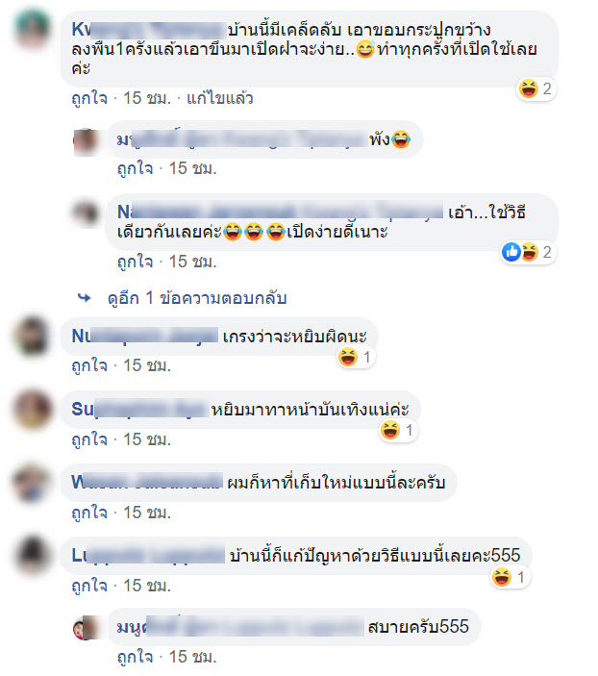Viewport: 598px width, 676px height.
Task: Expand ดูอีก 1 ข้อความตอบกลับ replies
Action: pyautogui.click(x=197, y=298)
